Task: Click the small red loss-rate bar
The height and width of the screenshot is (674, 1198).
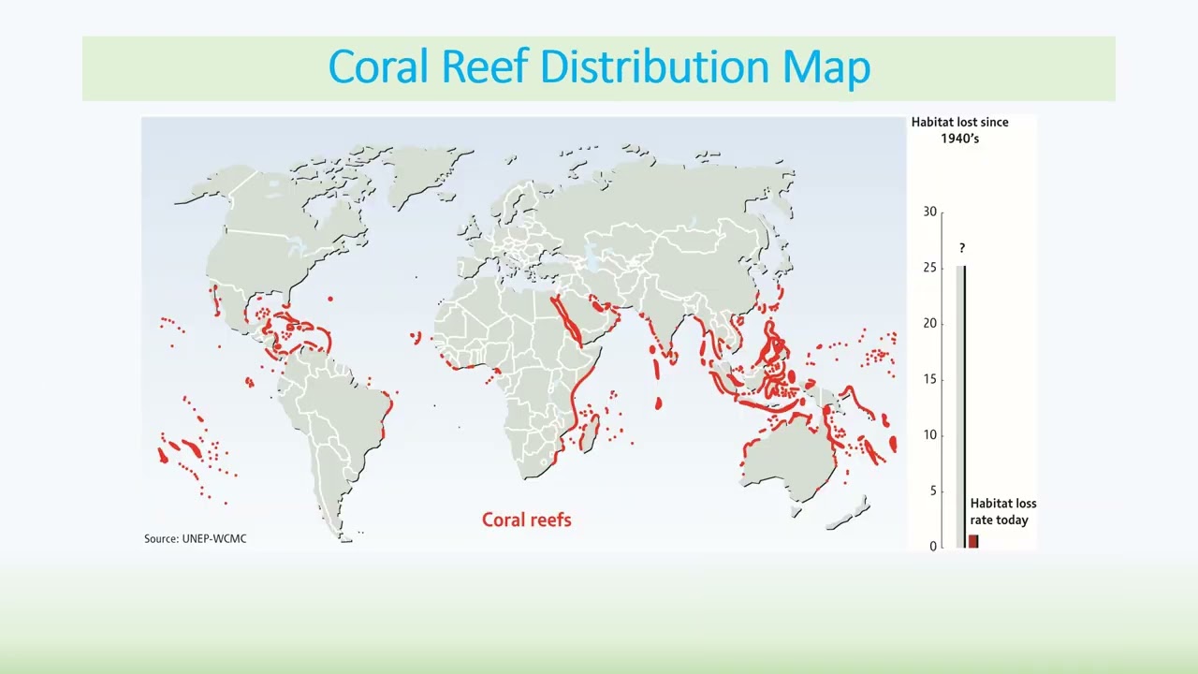Action: point(973,541)
